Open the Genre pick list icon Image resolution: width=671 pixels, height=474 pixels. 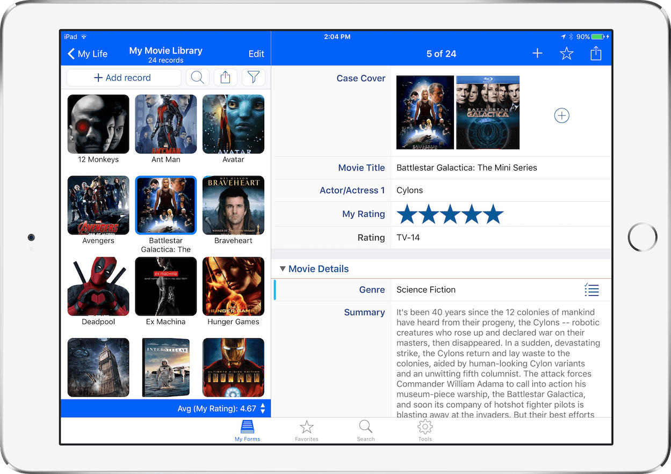(x=591, y=290)
